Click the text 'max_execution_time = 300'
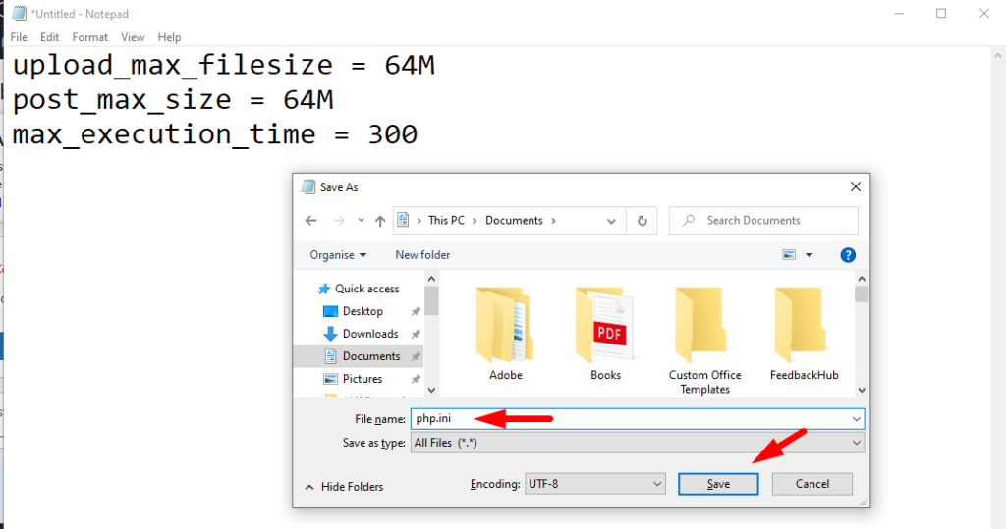 (x=215, y=134)
